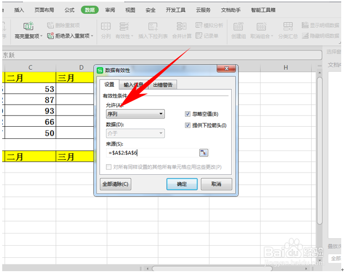Open the Review (审阅) ribbon tab
The image size is (344, 275).
[110, 10]
